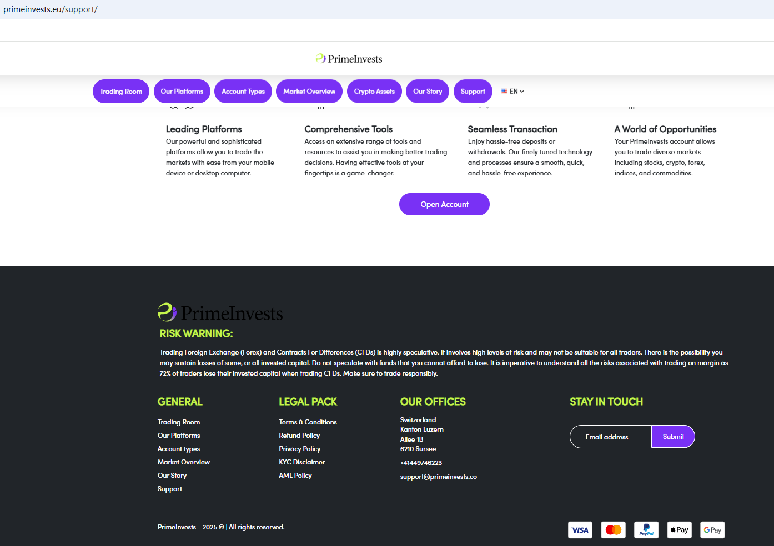Click the Kanton Luzern address line
Screen dimensions: 774x546
422,429
